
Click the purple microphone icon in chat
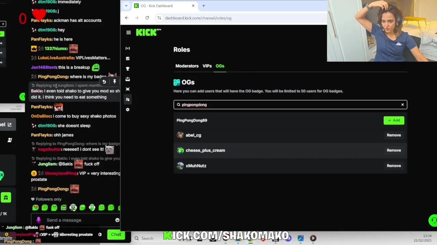point(38,220)
